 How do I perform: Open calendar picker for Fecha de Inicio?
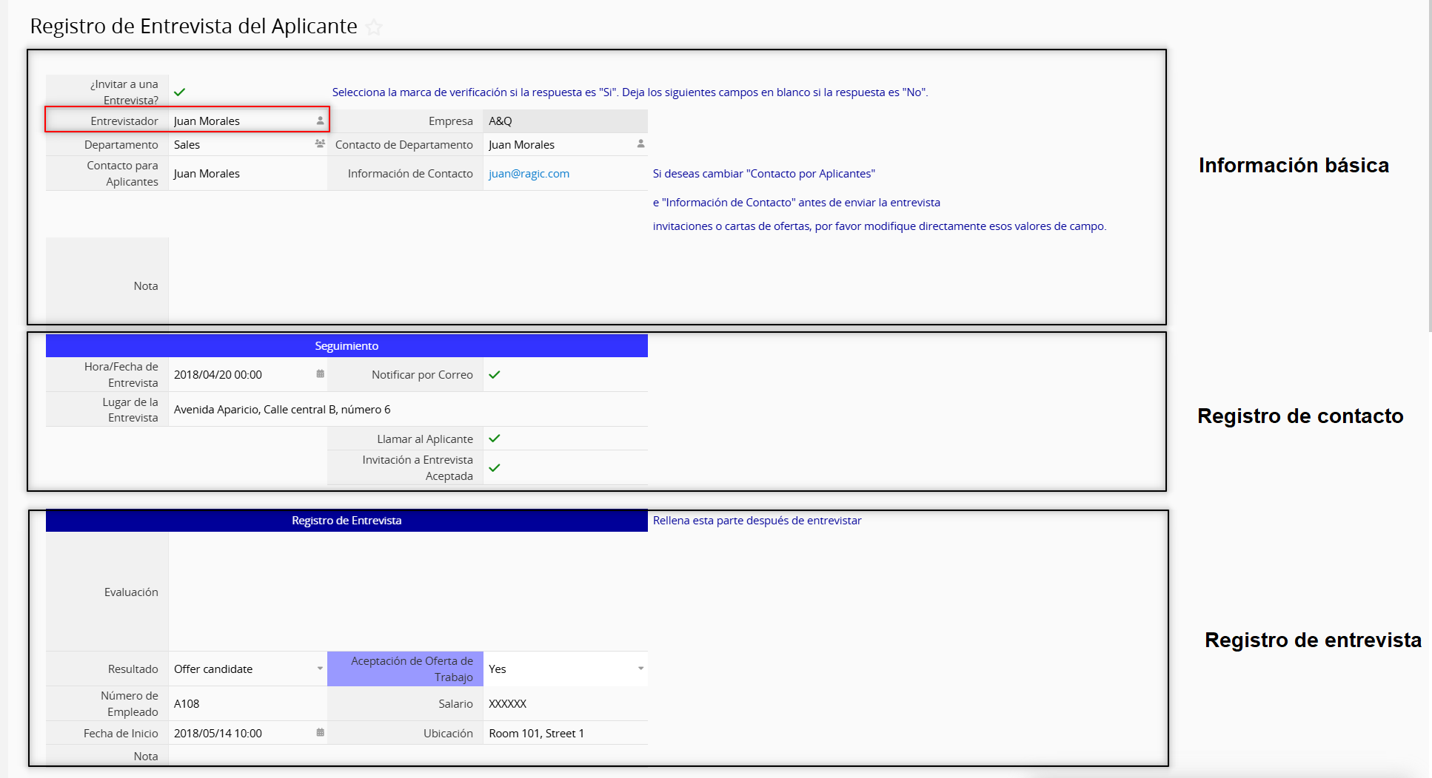pos(320,733)
